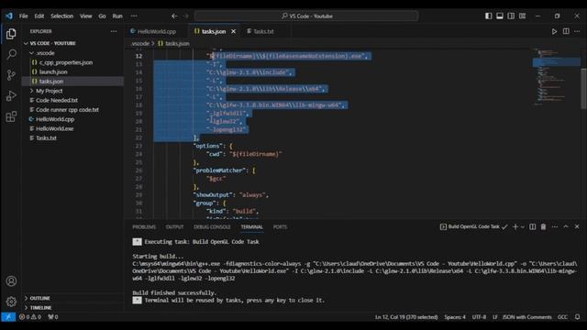This screenshot has height=330, width=587.
Task: Open the launch profile dropdown next to plus
Action: pos(523,226)
